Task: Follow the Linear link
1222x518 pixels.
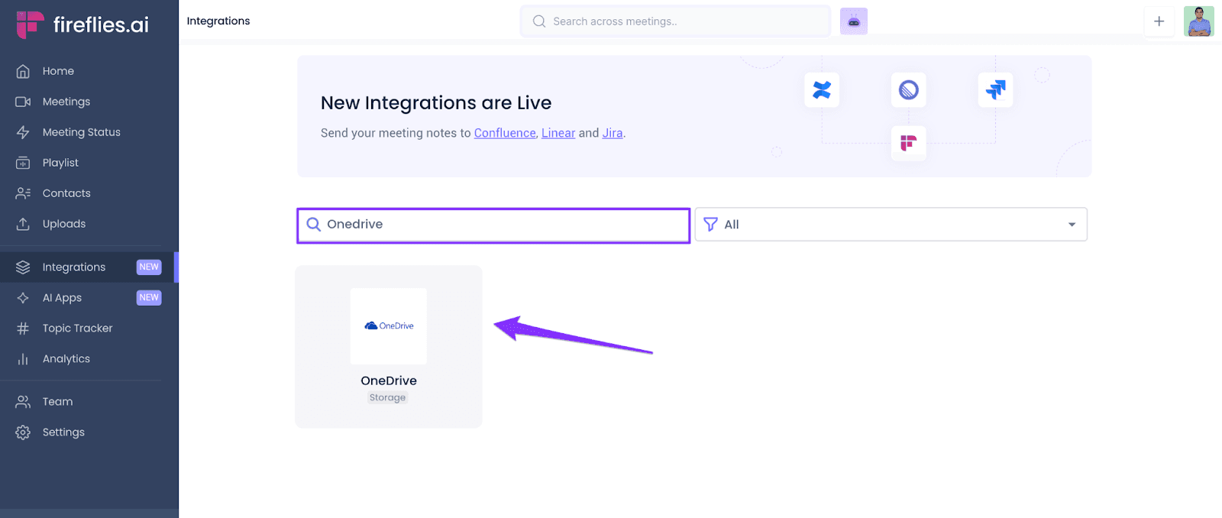Action: [x=558, y=133]
